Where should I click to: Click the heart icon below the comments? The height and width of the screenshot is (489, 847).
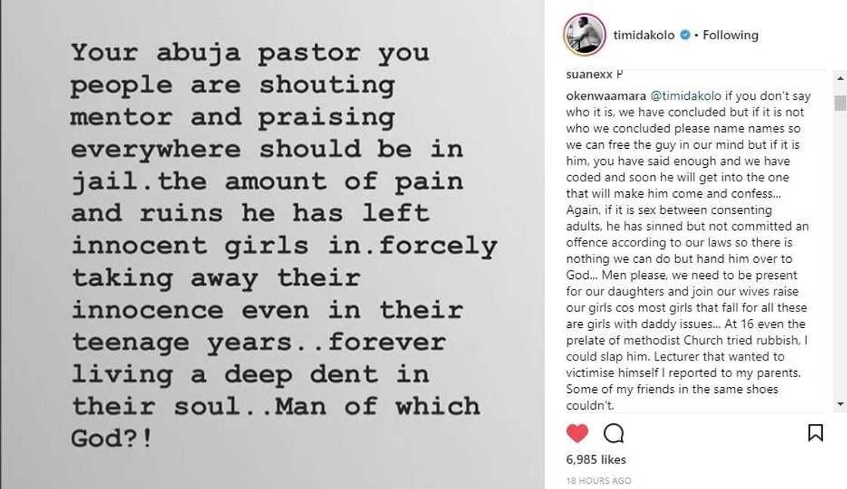(x=576, y=434)
